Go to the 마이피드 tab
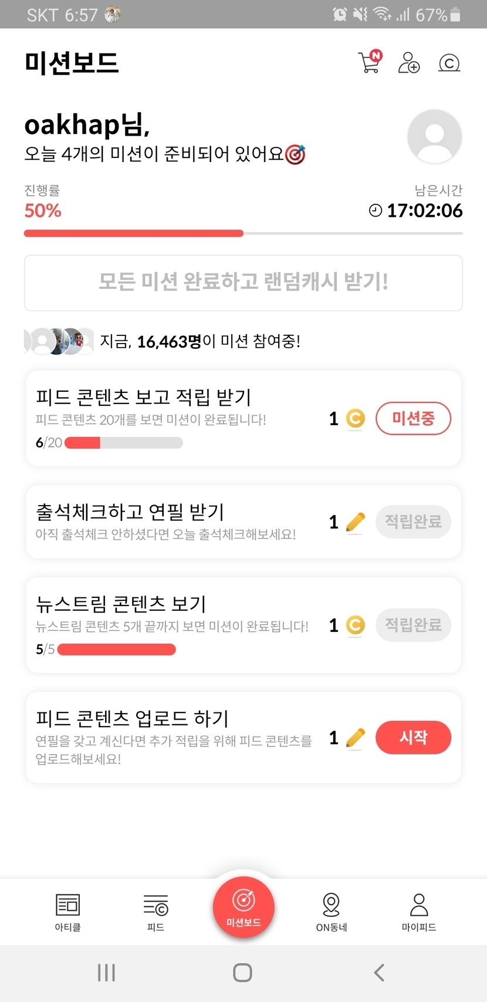487x1002 pixels. pos(419,912)
